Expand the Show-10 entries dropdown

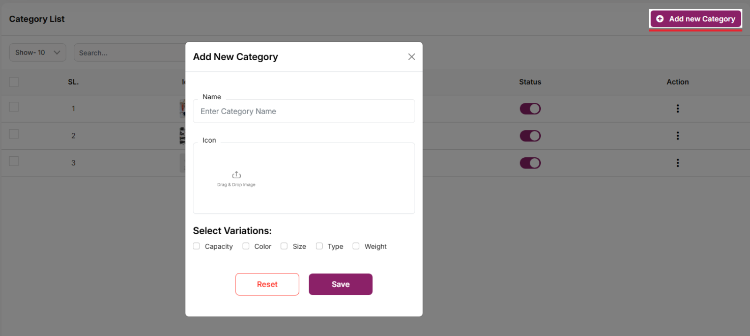click(38, 52)
